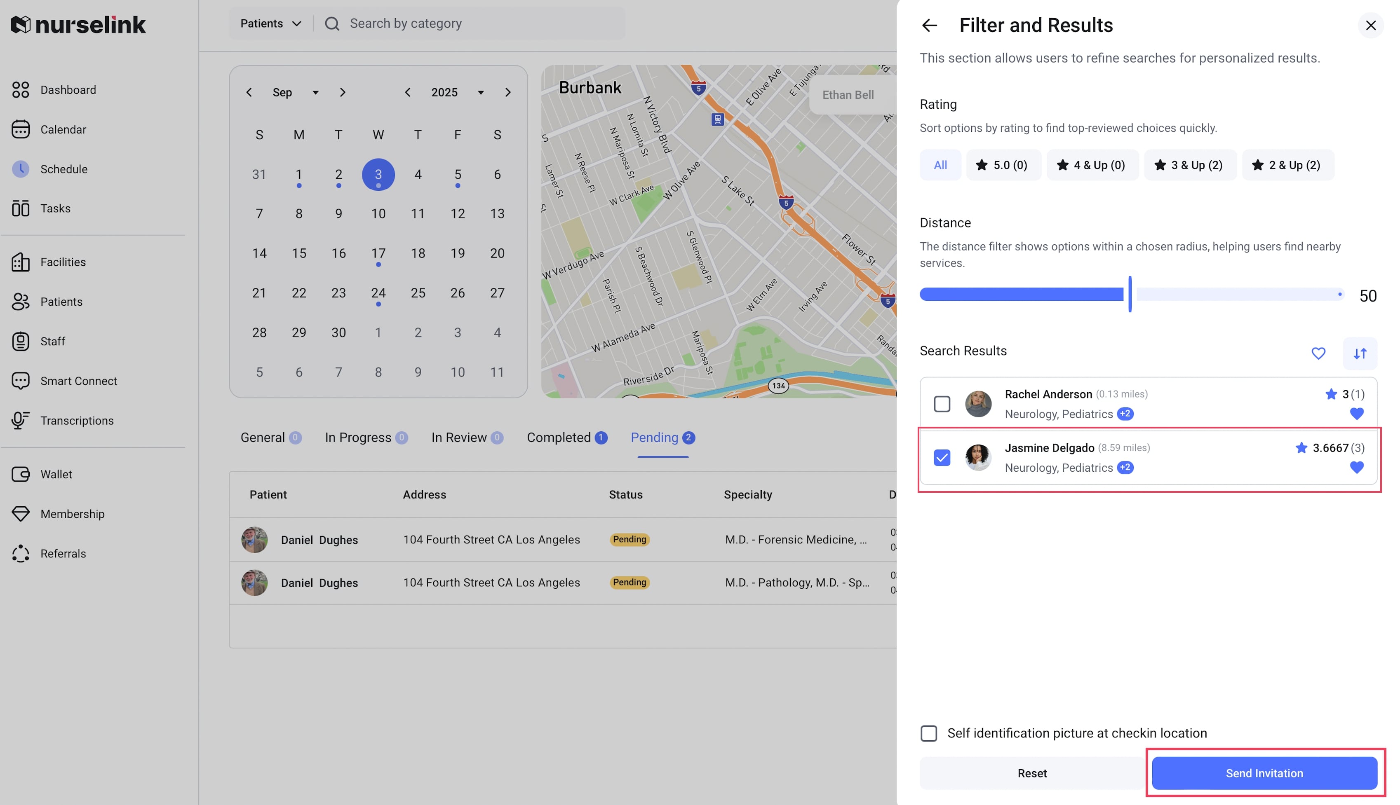This screenshot has height=805, width=1400.
Task: Click the Send Invitation button
Action: click(1264, 773)
